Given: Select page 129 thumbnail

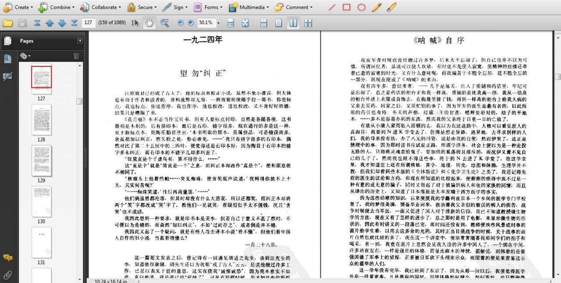Looking at the screenshot, I should tap(41, 161).
